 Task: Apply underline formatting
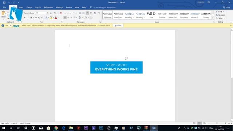31,17
